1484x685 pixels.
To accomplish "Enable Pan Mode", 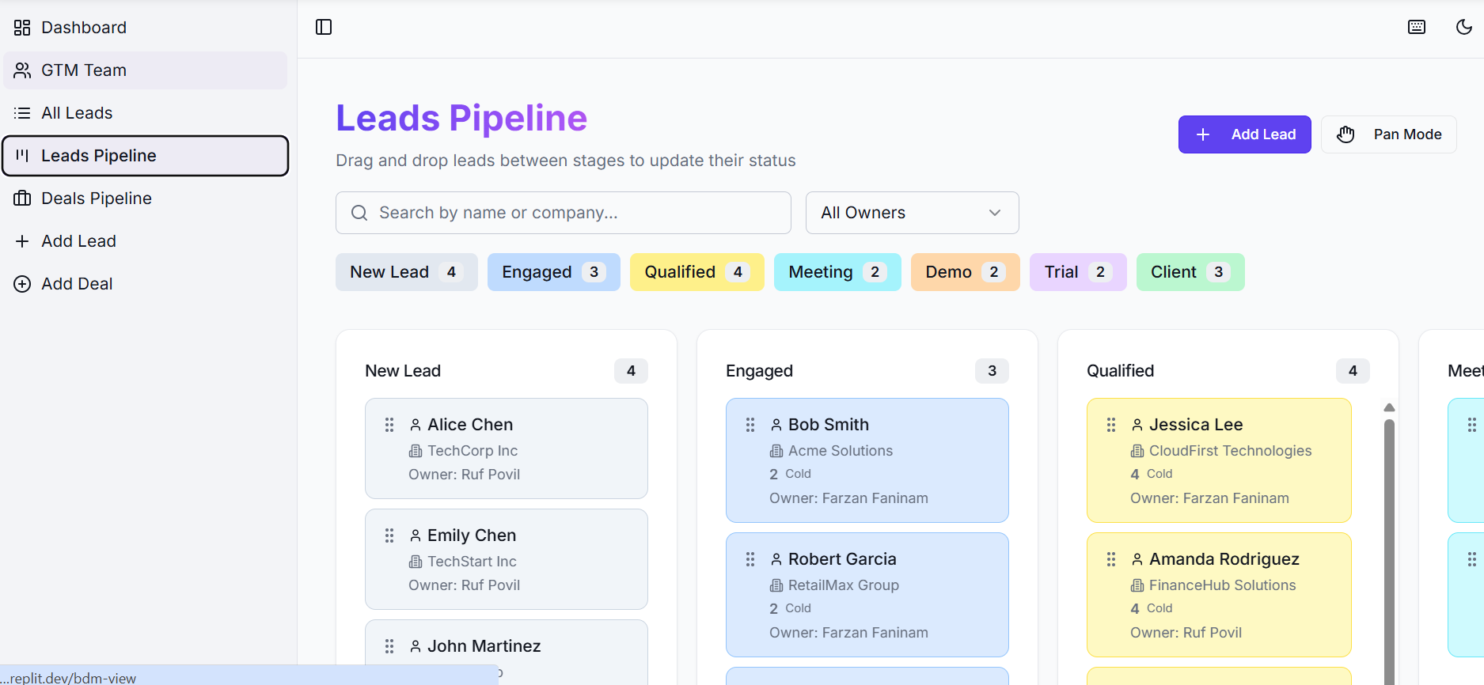I will (1388, 134).
